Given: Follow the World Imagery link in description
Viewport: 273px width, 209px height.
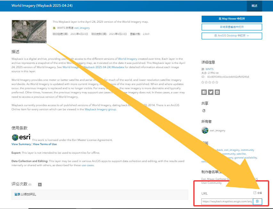Looking at the screenshot, I should (128, 59).
